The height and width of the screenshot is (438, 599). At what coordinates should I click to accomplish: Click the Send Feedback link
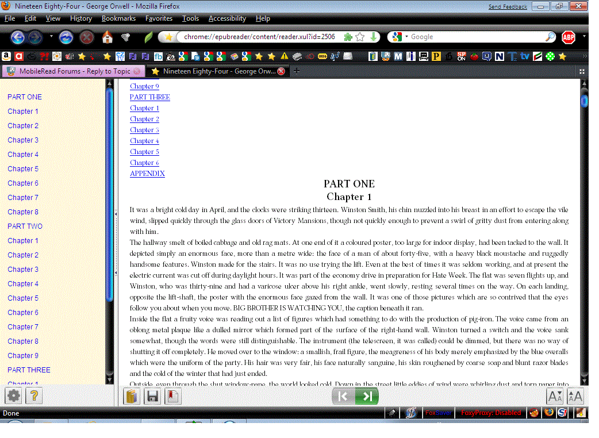(508, 6)
